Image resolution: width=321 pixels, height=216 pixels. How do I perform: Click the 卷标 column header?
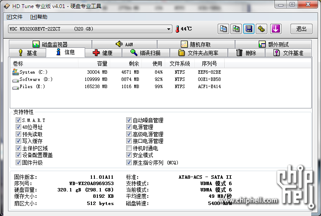tap(44, 64)
